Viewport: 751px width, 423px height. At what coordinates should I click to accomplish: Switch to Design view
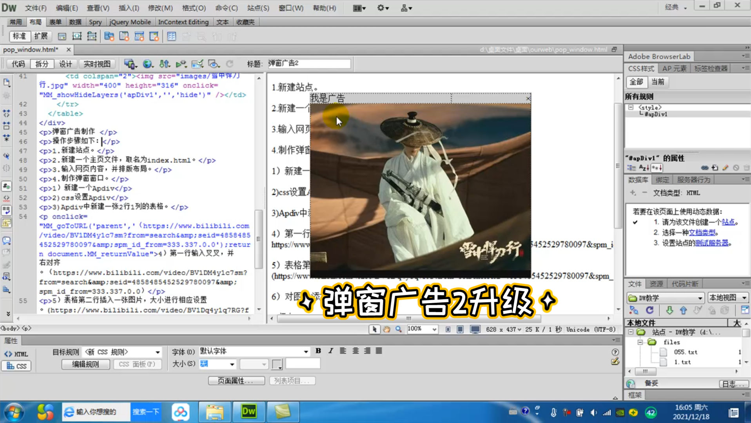65,64
